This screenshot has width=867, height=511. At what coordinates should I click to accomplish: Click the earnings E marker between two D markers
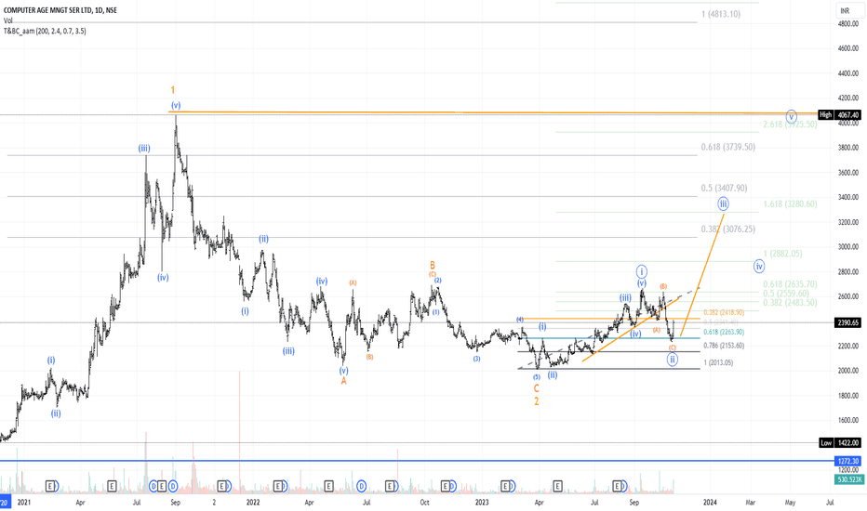(x=162, y=486)
